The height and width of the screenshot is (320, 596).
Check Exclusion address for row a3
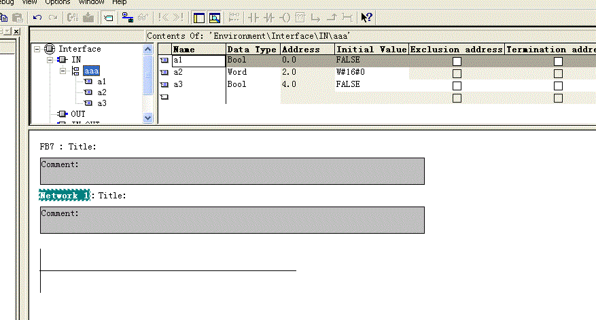pyautogui.click(x=457, y=86)
